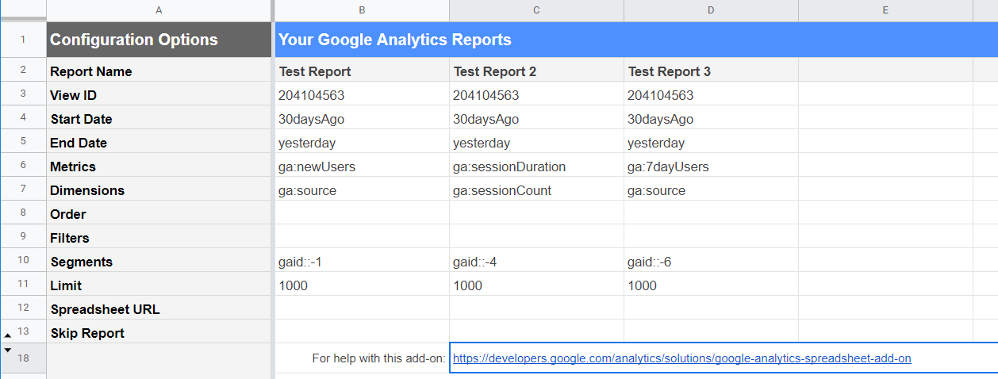Select the Skip Report label cell
998x379 pixels.
pyautogui.click(x=159, y=333)
